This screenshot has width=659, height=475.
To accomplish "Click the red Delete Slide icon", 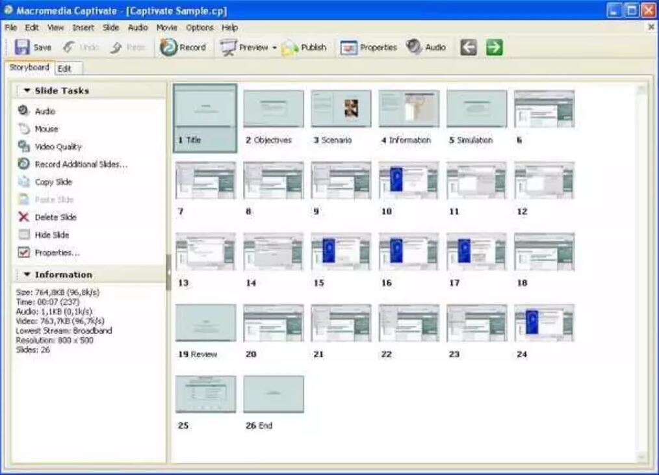I will pyautogui.click(x=24, y=216).
